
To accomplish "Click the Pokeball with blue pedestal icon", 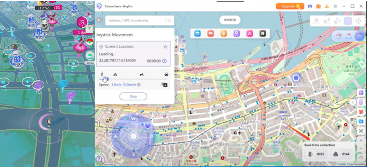I will 349,36.
